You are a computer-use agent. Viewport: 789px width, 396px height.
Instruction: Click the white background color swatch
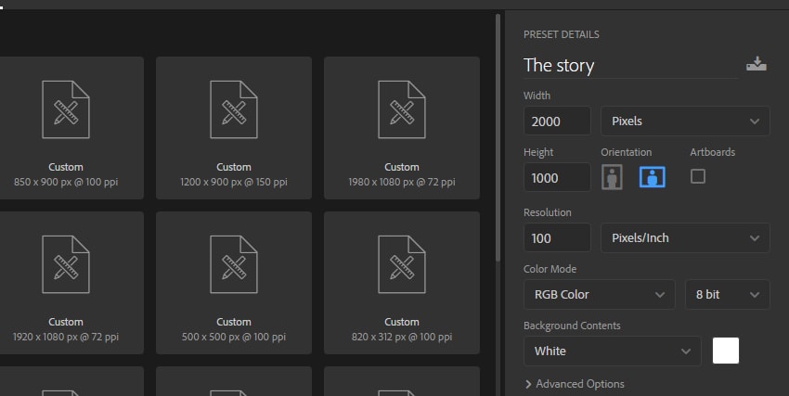click(x=726, y=351)
